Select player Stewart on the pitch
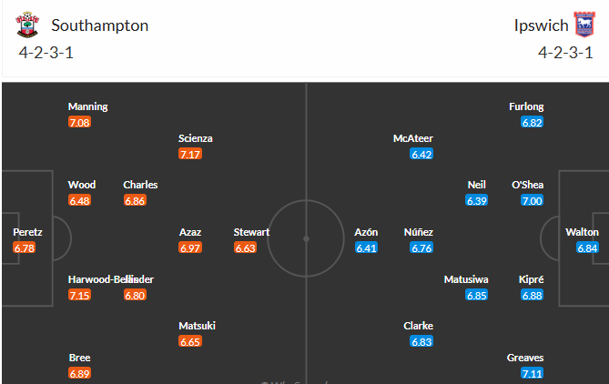 [x=251, y=232]
